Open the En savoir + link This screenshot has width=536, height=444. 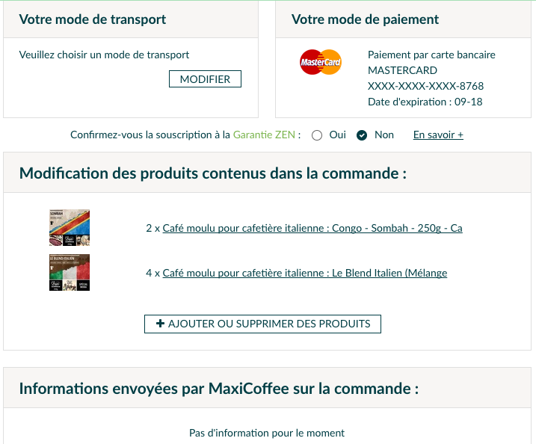coord(438,135)
